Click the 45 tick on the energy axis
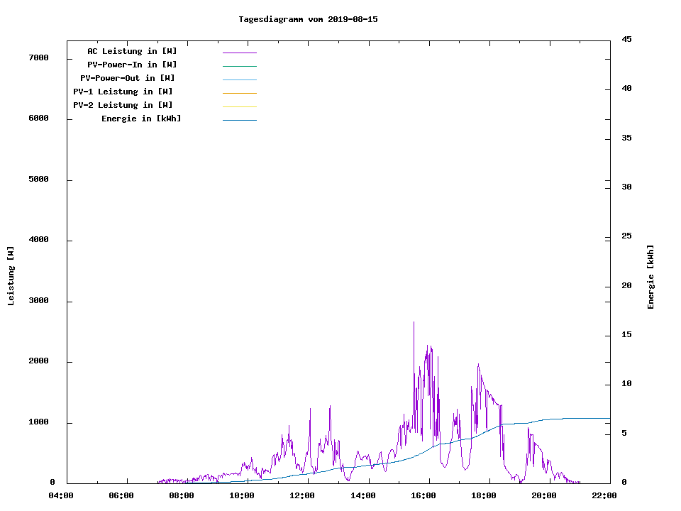The width and height of the screenshot is (681, 511). pos(626,39)
